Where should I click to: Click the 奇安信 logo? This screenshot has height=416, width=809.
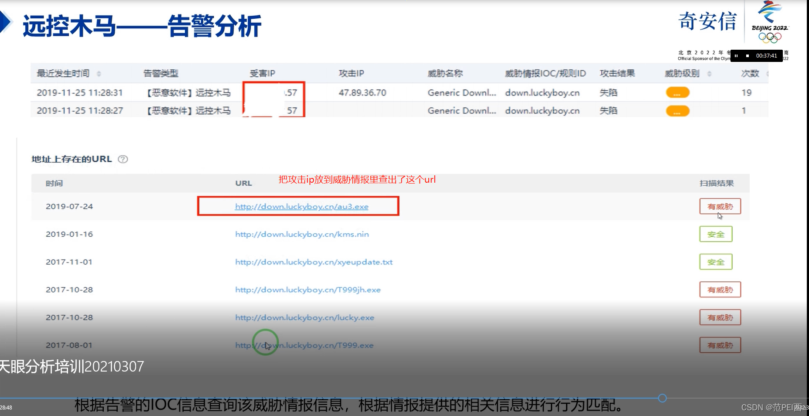(707, 21)
